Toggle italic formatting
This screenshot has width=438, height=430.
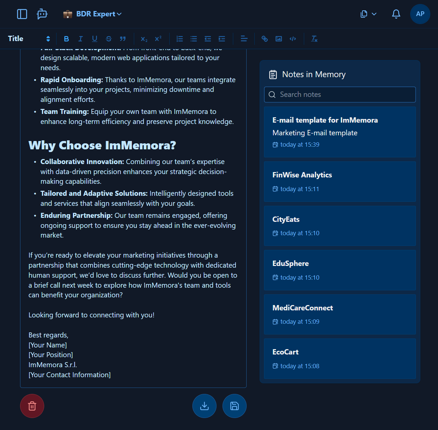pyautogui.click(x=81, y=39)
